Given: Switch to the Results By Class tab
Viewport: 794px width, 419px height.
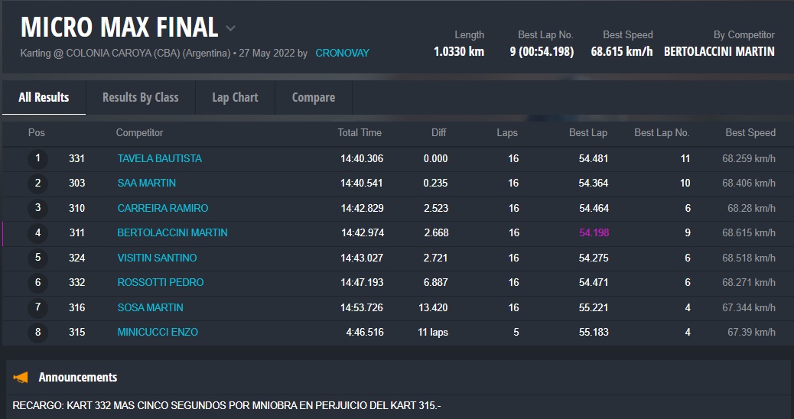Looking at the screenshot, I should click(x=140, y=97).
